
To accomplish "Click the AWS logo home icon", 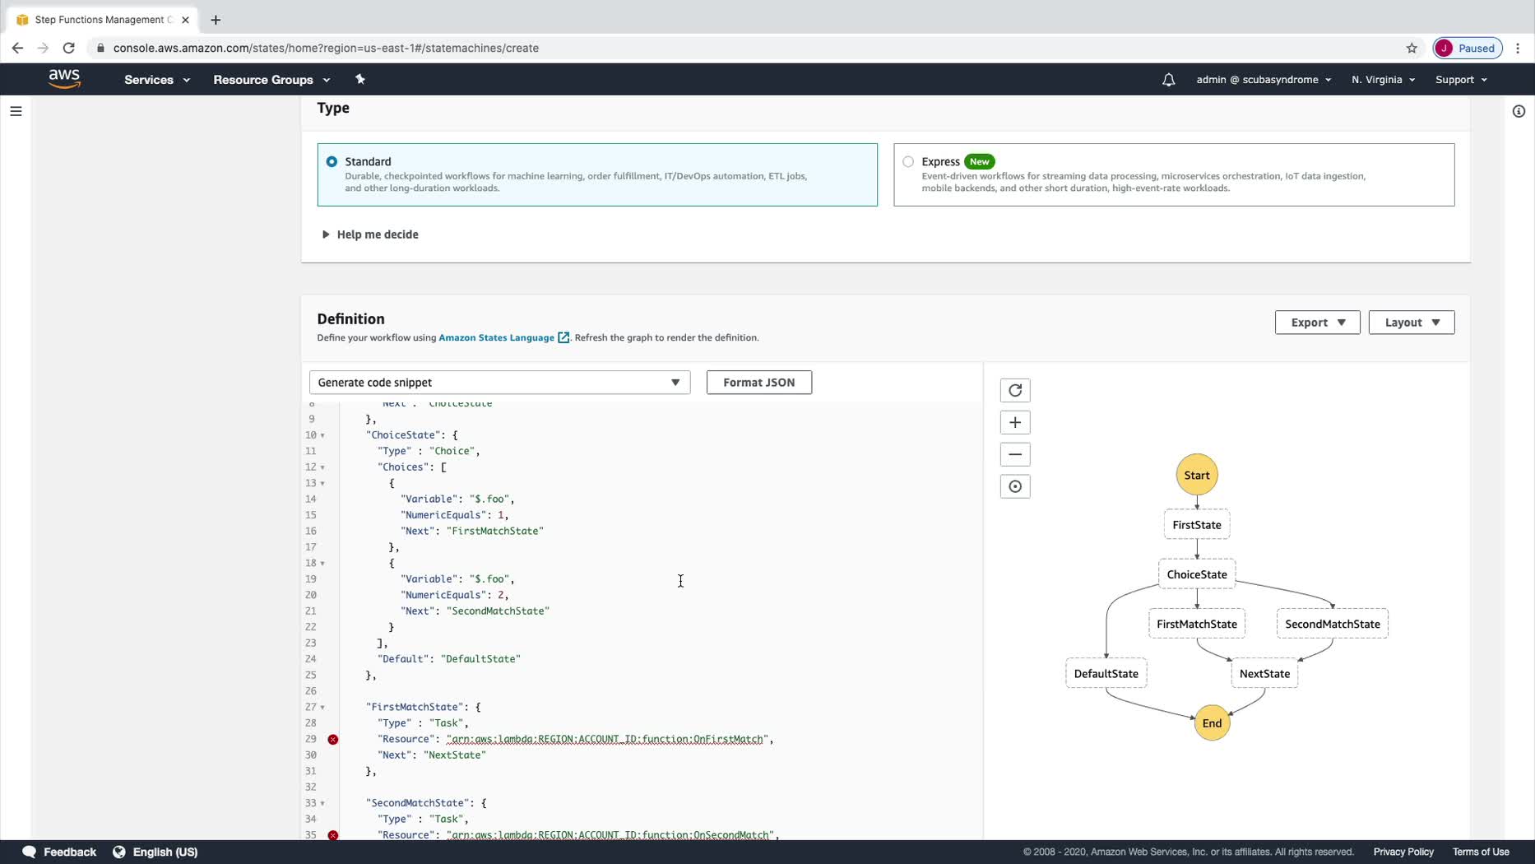I will pyautogui.click(x=64, y=79).
